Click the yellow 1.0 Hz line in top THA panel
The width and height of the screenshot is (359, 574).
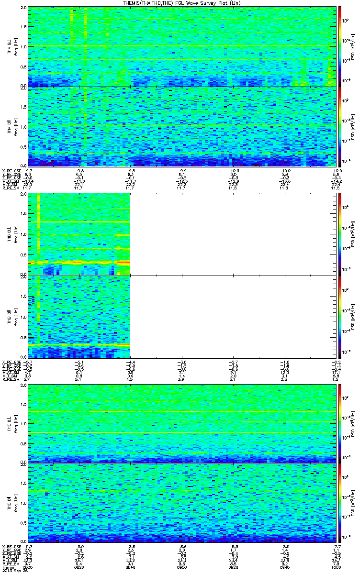(182, 46)
